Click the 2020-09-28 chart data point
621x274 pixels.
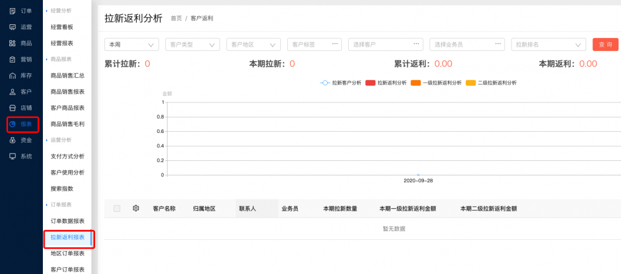(x=418, y=175)
